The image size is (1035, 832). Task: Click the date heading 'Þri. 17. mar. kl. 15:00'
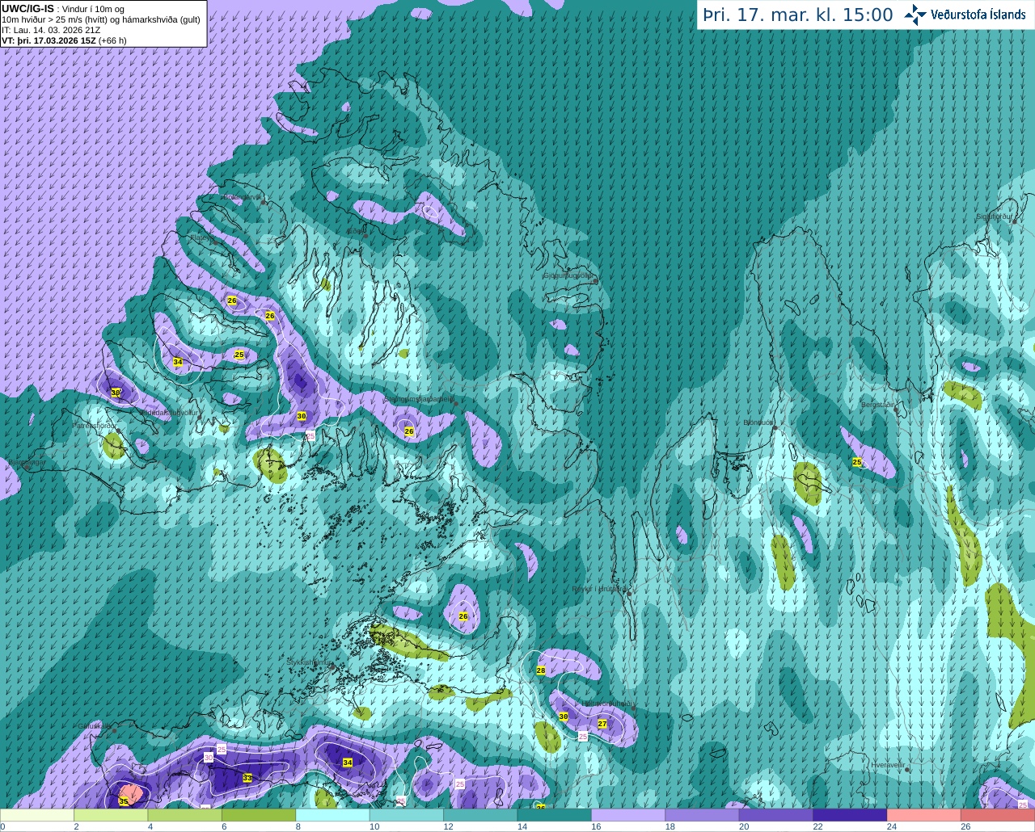pyautogui.click(x=797, y=15)
